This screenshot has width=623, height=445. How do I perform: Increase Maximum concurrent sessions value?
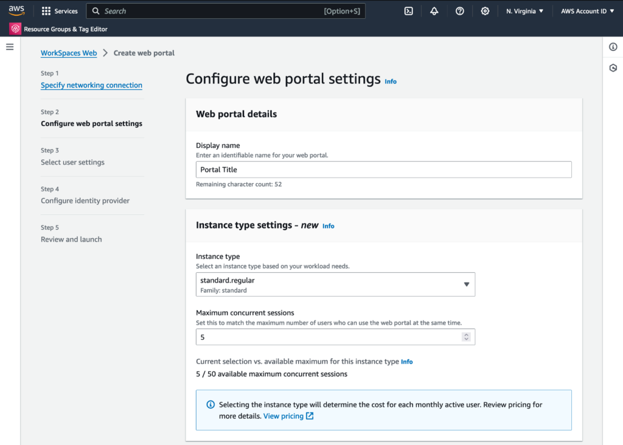click(466, 334)
